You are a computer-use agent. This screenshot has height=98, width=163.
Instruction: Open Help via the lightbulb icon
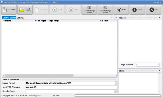click(119, 10)
